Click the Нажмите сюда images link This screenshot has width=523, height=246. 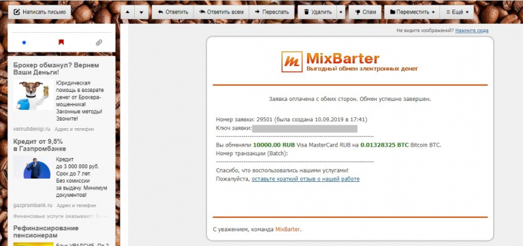[x=472, y=31]
